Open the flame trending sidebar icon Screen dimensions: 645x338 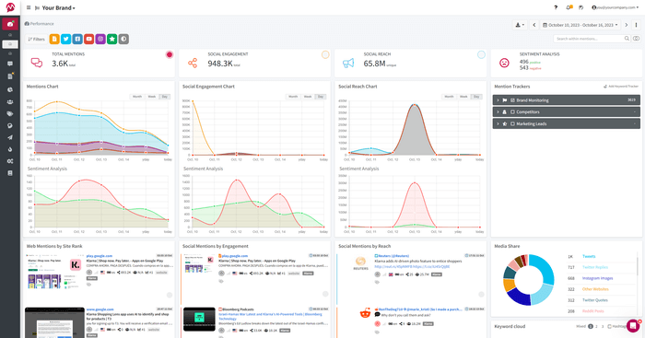[10, 149]
